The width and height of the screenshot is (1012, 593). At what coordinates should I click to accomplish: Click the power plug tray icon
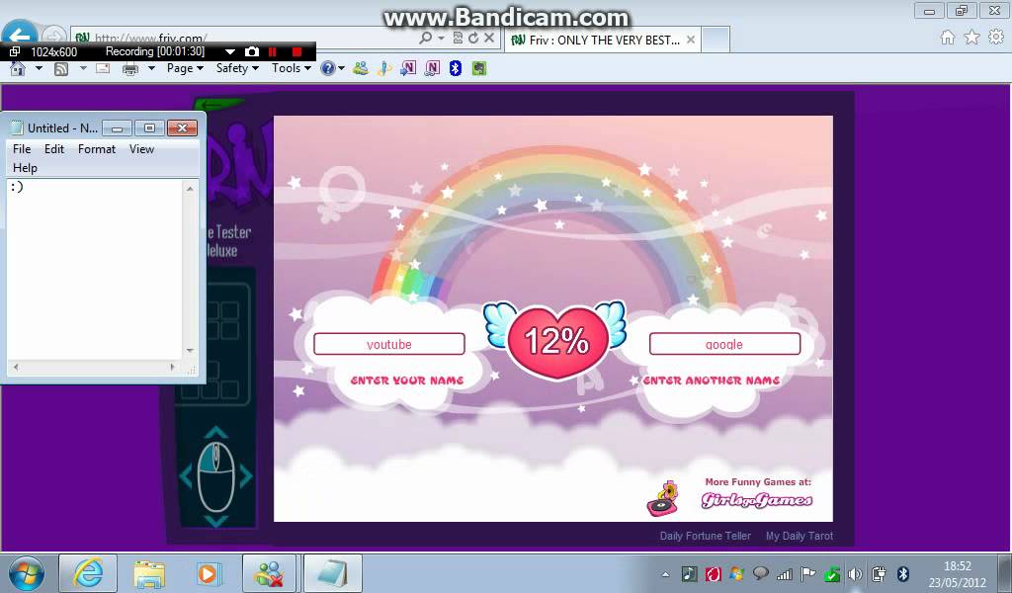pyautogui.click(x=879, y=573)
